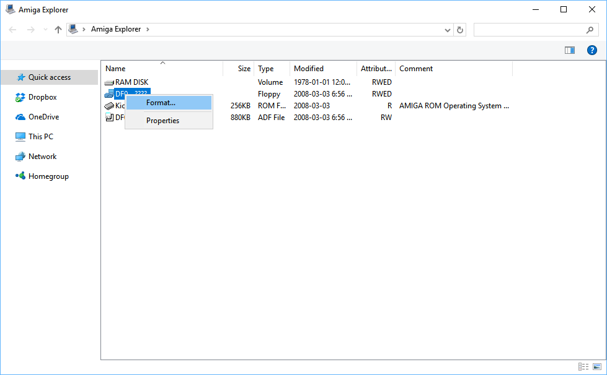Viewport: 607px width, 375px height.
Task: Click the RAM DISK name text
Action: 131,82
